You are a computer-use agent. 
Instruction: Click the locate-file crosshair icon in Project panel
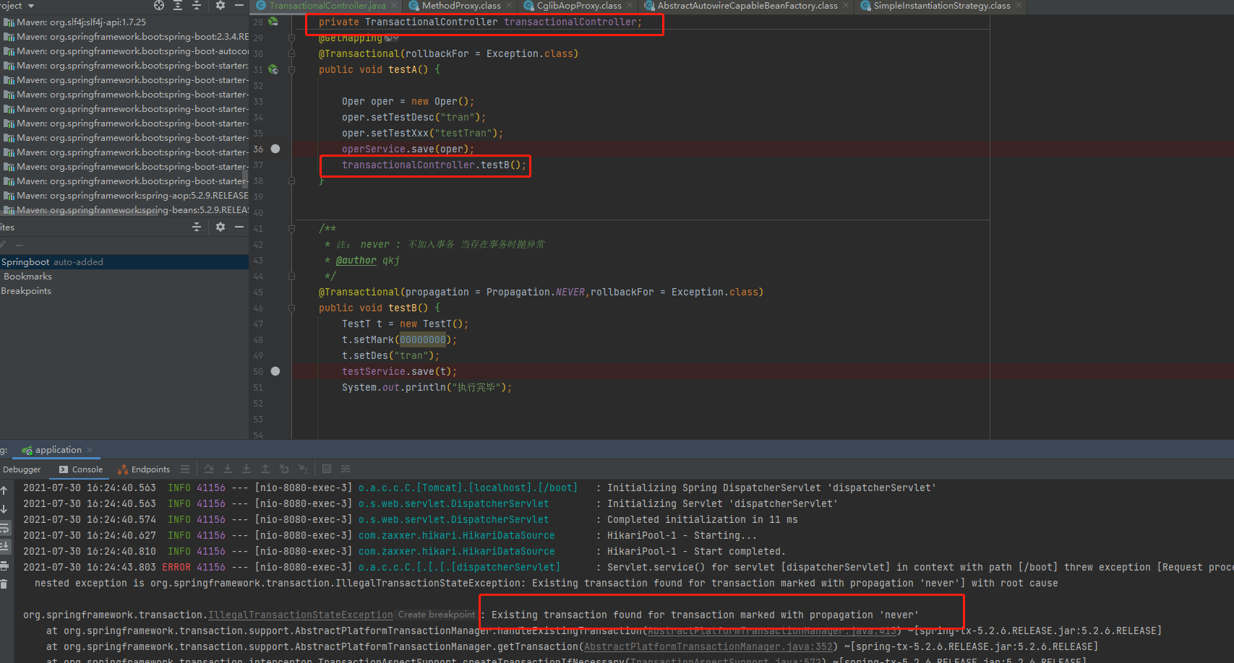click(x=159, y=5)
